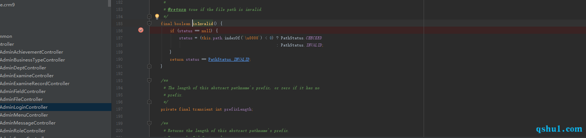This screenshot has width=586, height=138.
Task: Click the 'boolean' keyword on line 185
Action: [182, 24]
